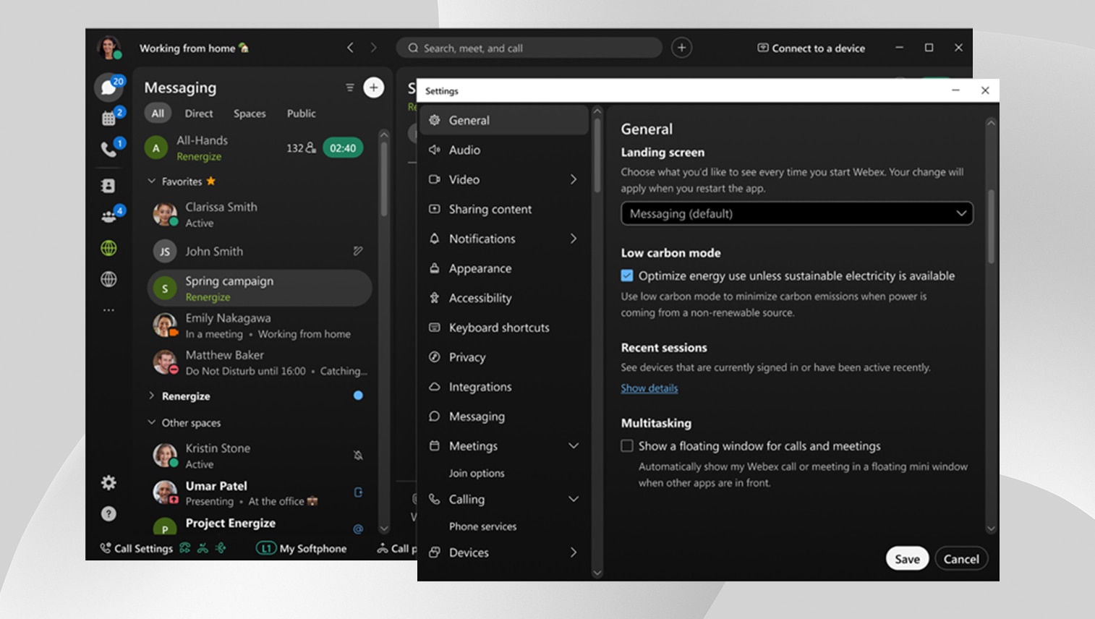This screenshot has width=1095, height=619.
Task: Click the General panel vertical scrollbar
Action: tap(991, 226)
